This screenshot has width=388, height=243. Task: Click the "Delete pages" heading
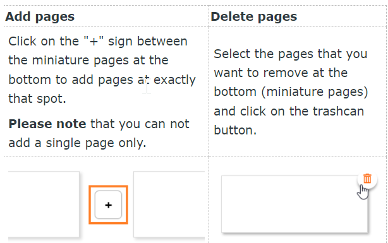coord(253,17)
